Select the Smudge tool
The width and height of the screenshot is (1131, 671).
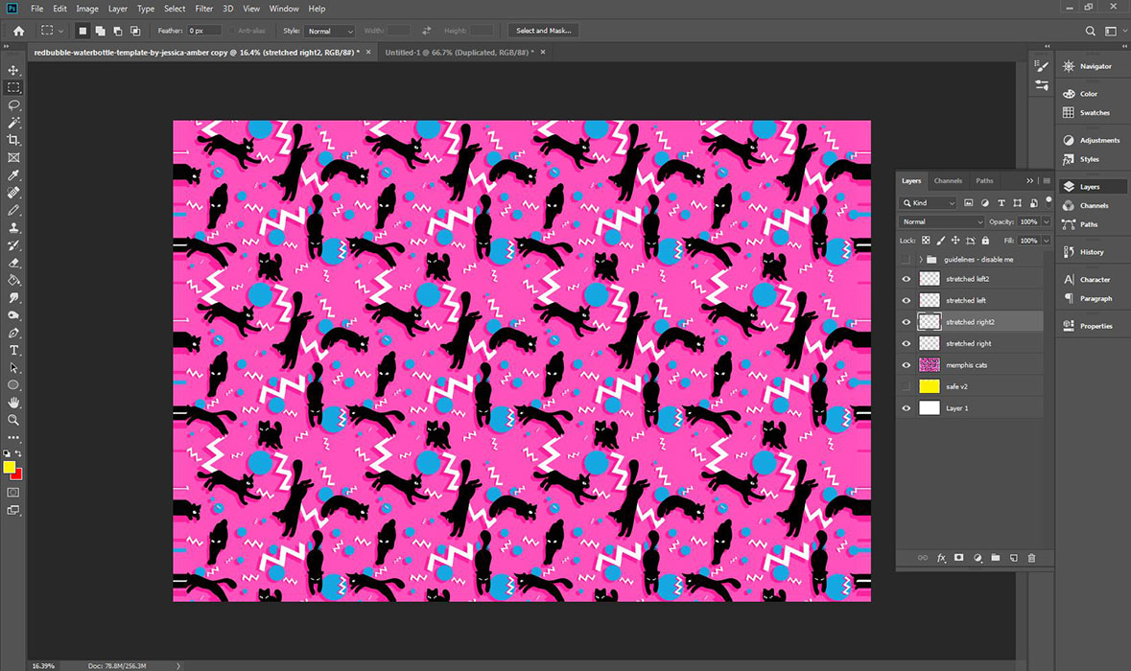coord(13,298)
